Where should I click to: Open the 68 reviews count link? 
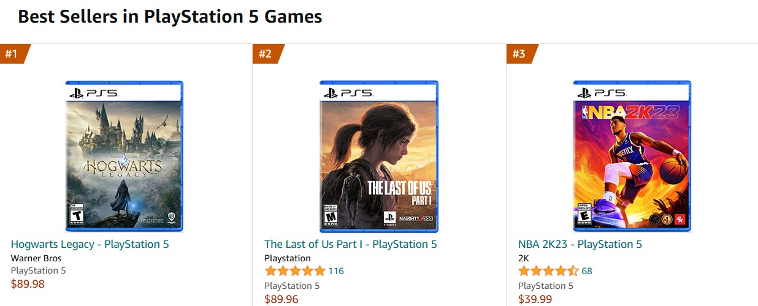[587, 271]
